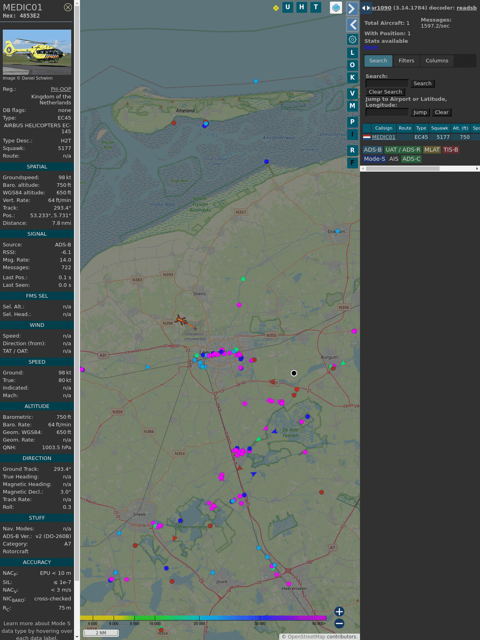Open the Columns tab
Image resolution: width=480 pixels, height=640 pixels.
(x=437, y=61)
